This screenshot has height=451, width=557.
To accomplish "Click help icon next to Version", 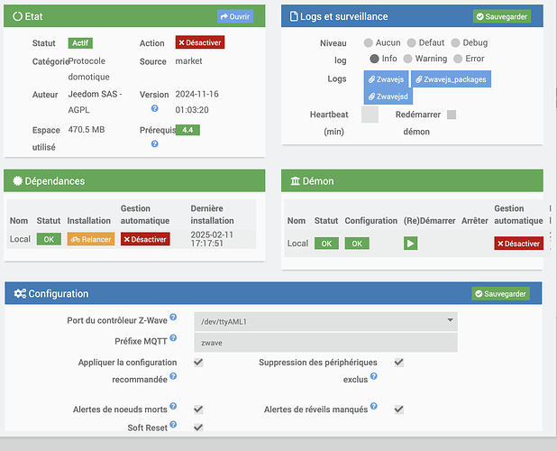I will pyautogui.click(x=154, y=109).
